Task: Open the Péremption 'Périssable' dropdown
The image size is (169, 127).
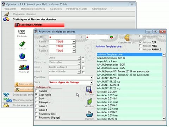Action: [79, 62]
